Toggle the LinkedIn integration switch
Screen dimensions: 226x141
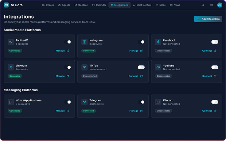click(x=67, y=67)
